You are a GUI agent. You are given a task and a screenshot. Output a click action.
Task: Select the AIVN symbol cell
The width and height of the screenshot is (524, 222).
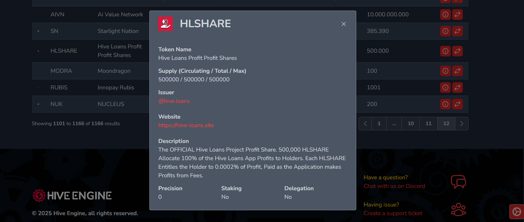[x=57, y=14]
